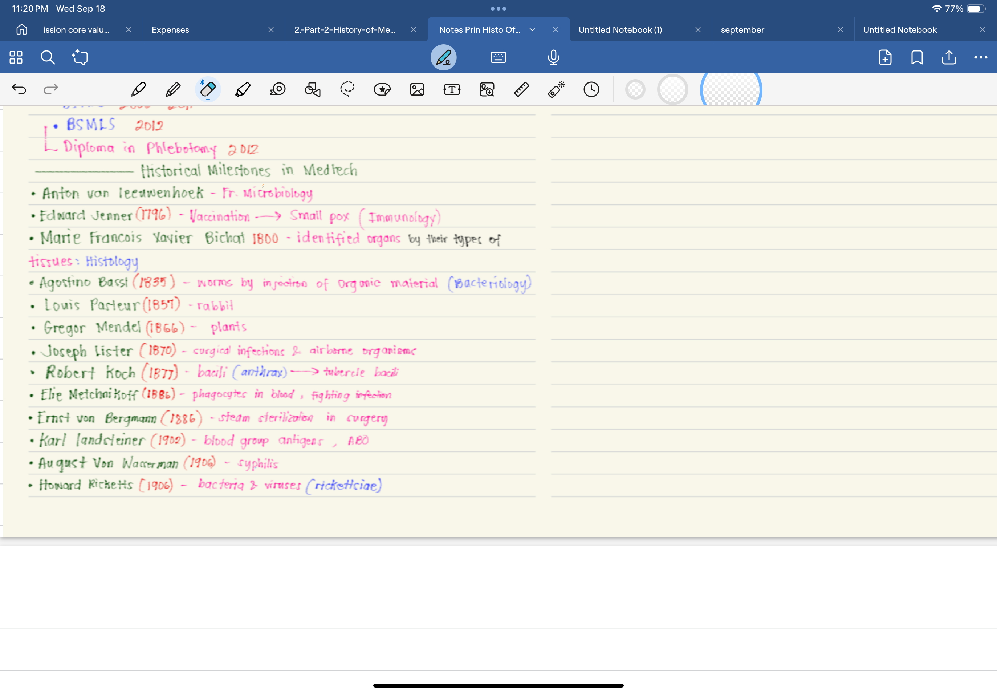Viewport: 997px width, 693px height.
Task: Select the Zoom window image tool
Action: pyautogui.click(x=487, y=89)
